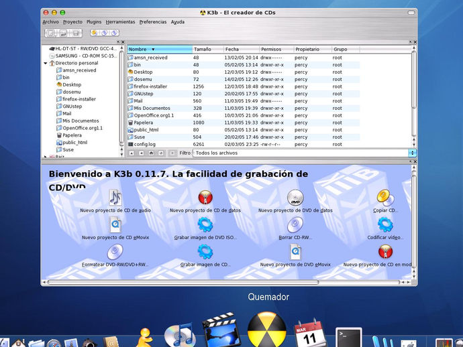463x347 pixels.
Task: Start Nuevo proyecto de CD de datos
Action: [205, 202]
